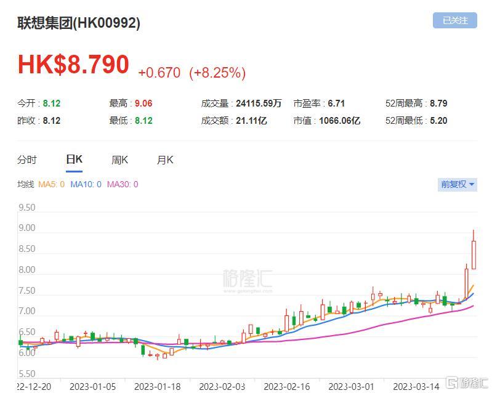Screen dimensions: 492x393
Task: Select the percentage change (+8.25%)
Action: click(217, 73)
